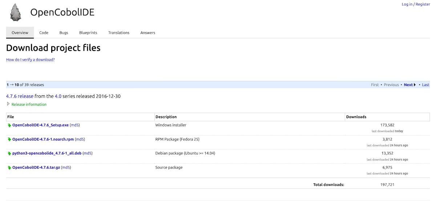Click green download arrow beside OpenCobolIDE-4.7.6_Setup.exe
Viewport: 436px width, 206px height.
point(9,125)
